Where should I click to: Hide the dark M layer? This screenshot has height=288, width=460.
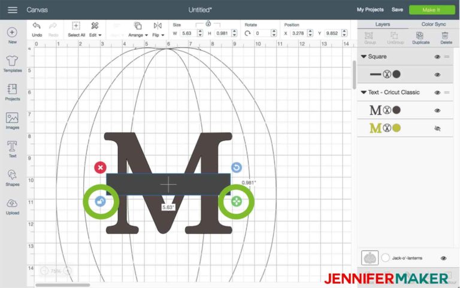click(x=437, y=111)
